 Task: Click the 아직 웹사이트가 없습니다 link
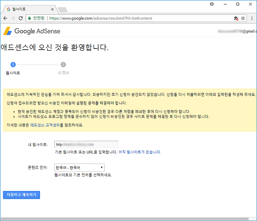point(140,152)
